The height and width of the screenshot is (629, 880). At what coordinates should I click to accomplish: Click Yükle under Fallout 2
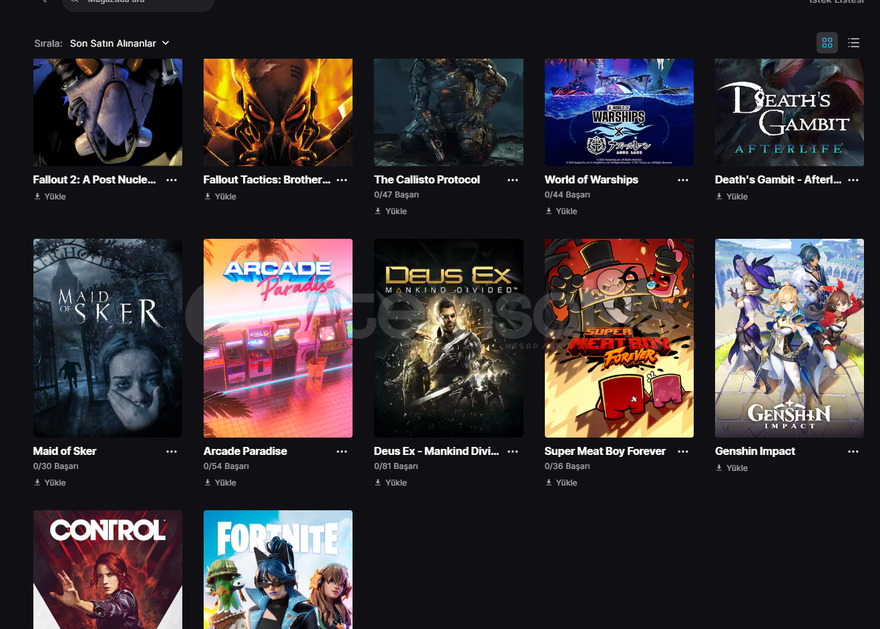50,197
